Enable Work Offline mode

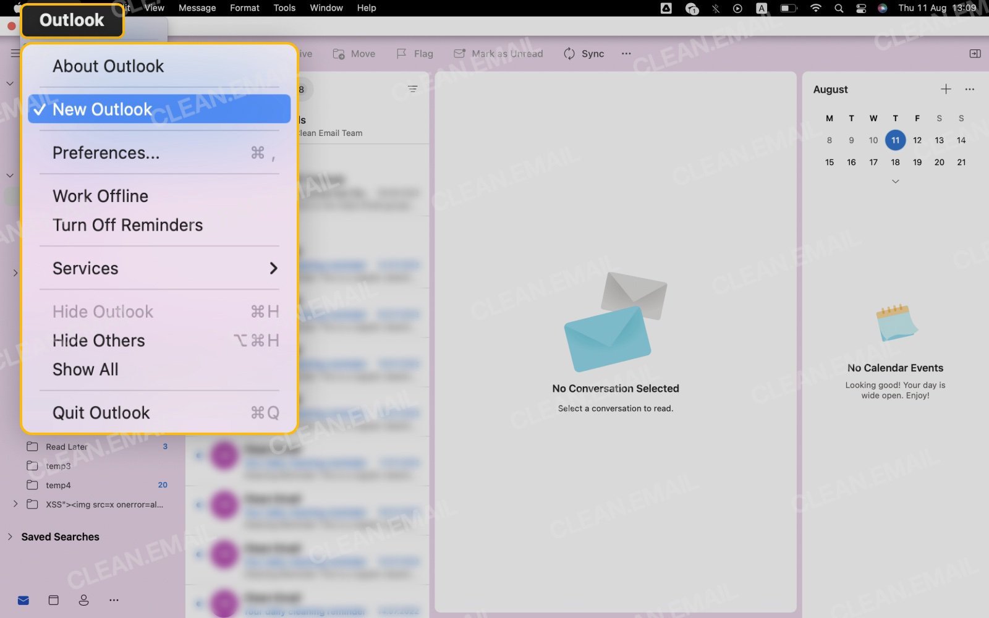coord(100,196)
